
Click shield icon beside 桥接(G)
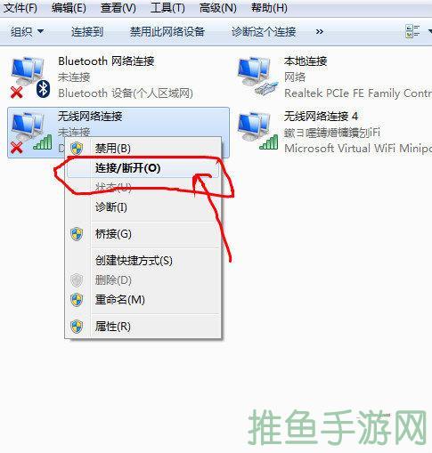(x=77, y=234)
